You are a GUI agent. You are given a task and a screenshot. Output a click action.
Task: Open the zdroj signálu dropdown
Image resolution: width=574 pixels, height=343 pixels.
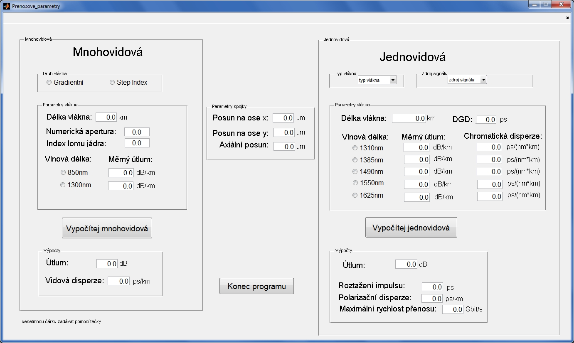467,80
